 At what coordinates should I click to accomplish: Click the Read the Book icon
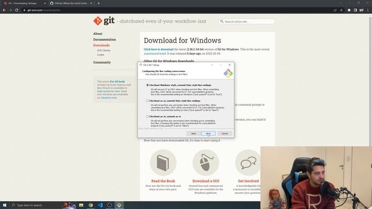click(x=163, y=163)
